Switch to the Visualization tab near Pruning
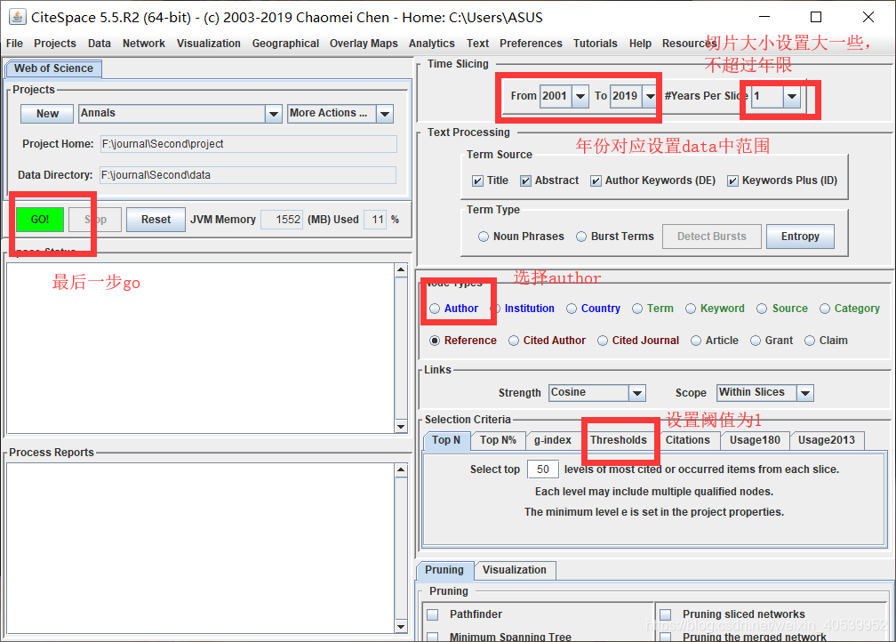This screenshot has width=896, height=642. click(x=515, y=570)
